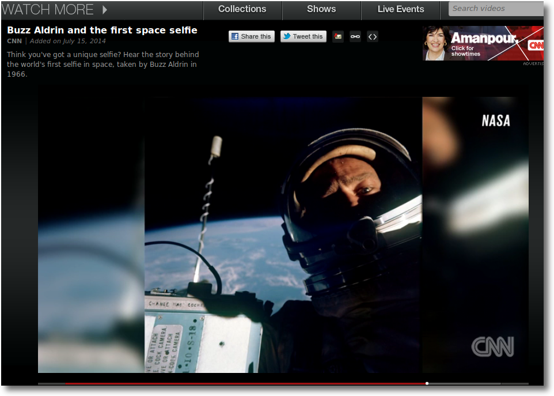This screenshot has width=554, height=396.
Task: Copy video link via chain icon
Action: [355, 36]
